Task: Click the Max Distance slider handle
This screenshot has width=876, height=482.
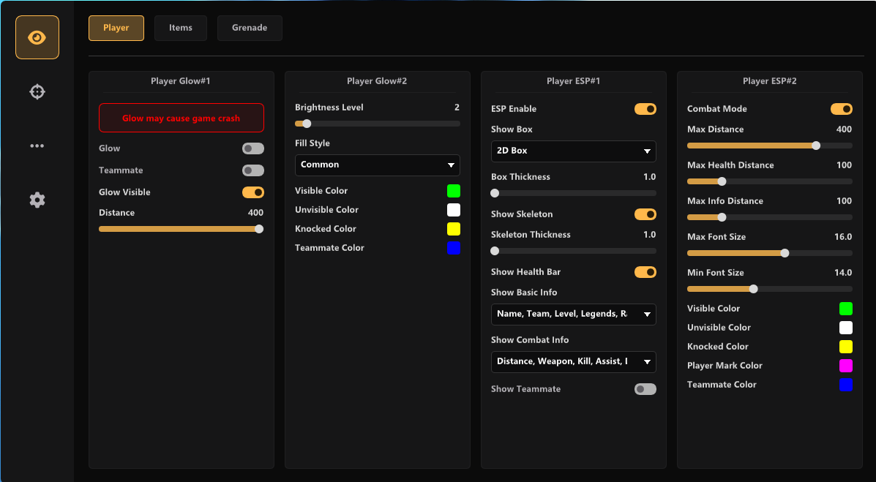Action: coord(816,146)
